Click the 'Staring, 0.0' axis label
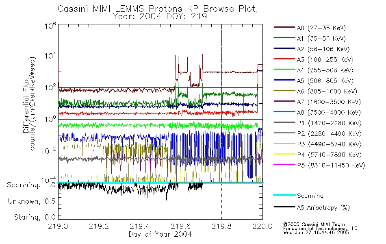The width and height of the screenshot is (386, 244). coord(35,218)
